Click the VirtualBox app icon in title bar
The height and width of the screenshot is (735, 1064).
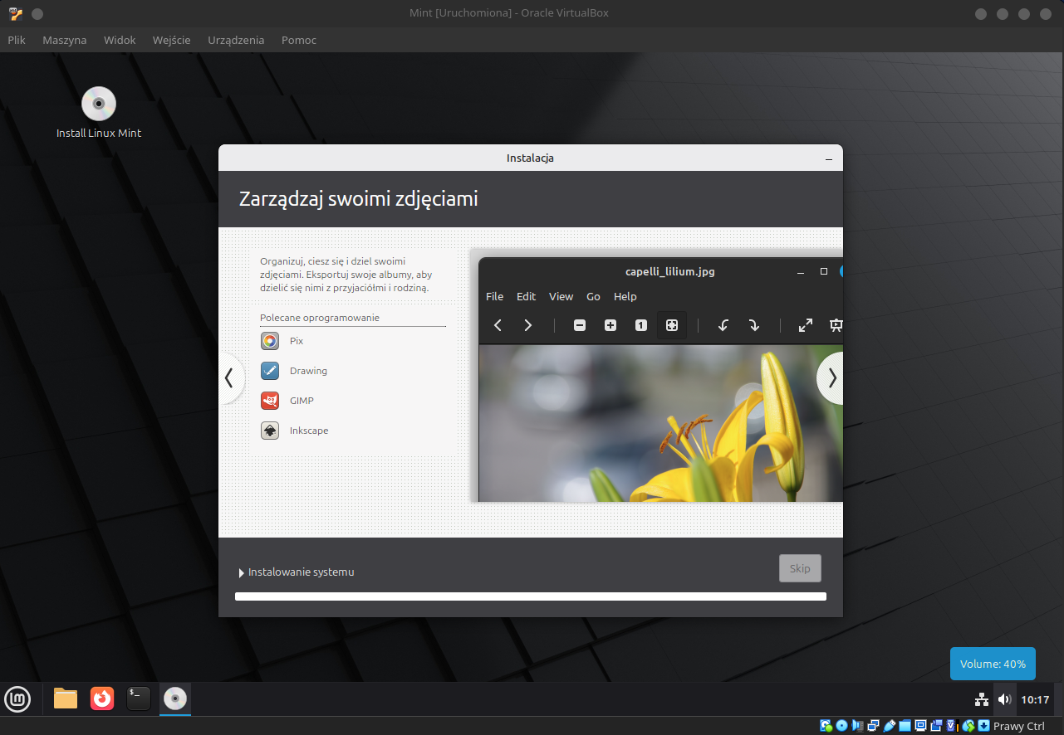tap(16, 13)
